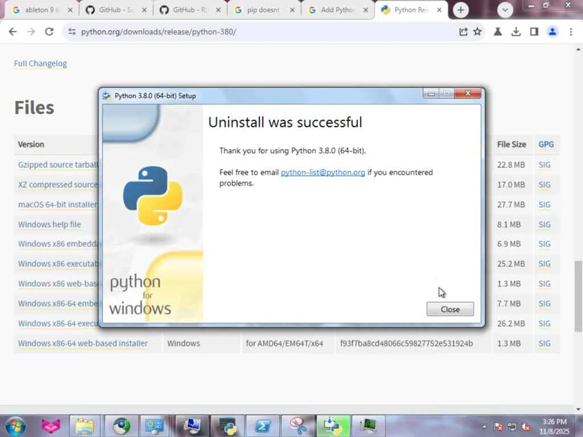Open Action Center flag tray icon
This screenshot has width=583, height=437.
[499, 427]
